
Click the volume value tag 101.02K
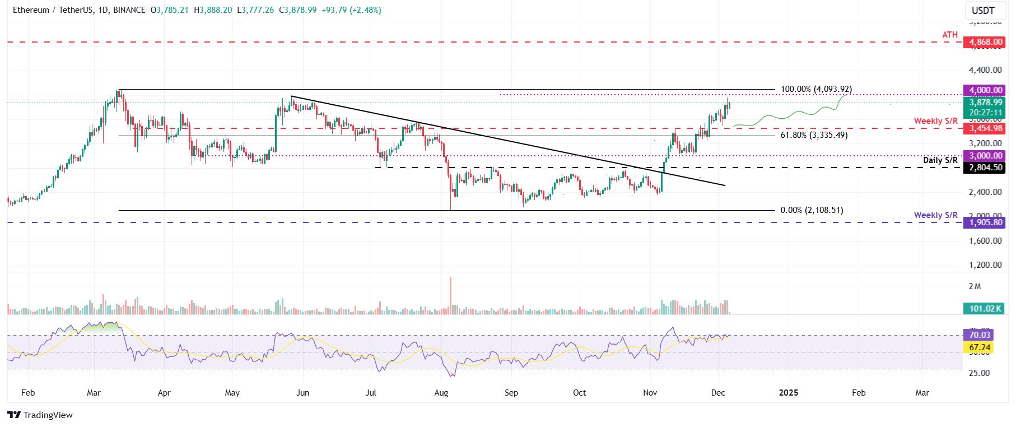click(984, 309)
